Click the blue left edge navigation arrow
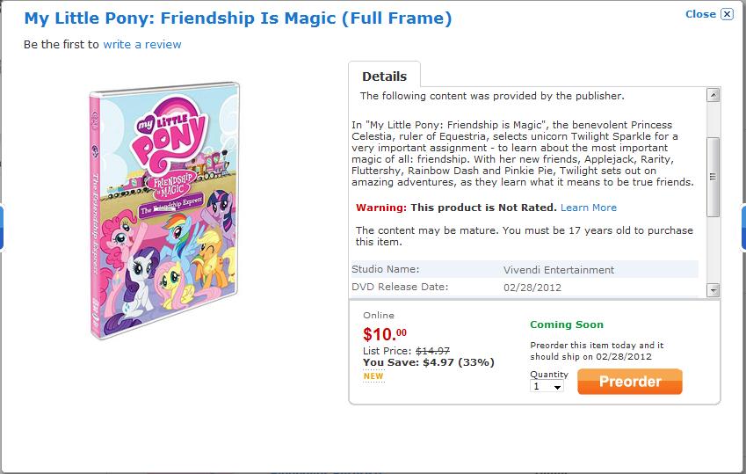The width and height of the screenshot is (746, 474). pos(3,227)
